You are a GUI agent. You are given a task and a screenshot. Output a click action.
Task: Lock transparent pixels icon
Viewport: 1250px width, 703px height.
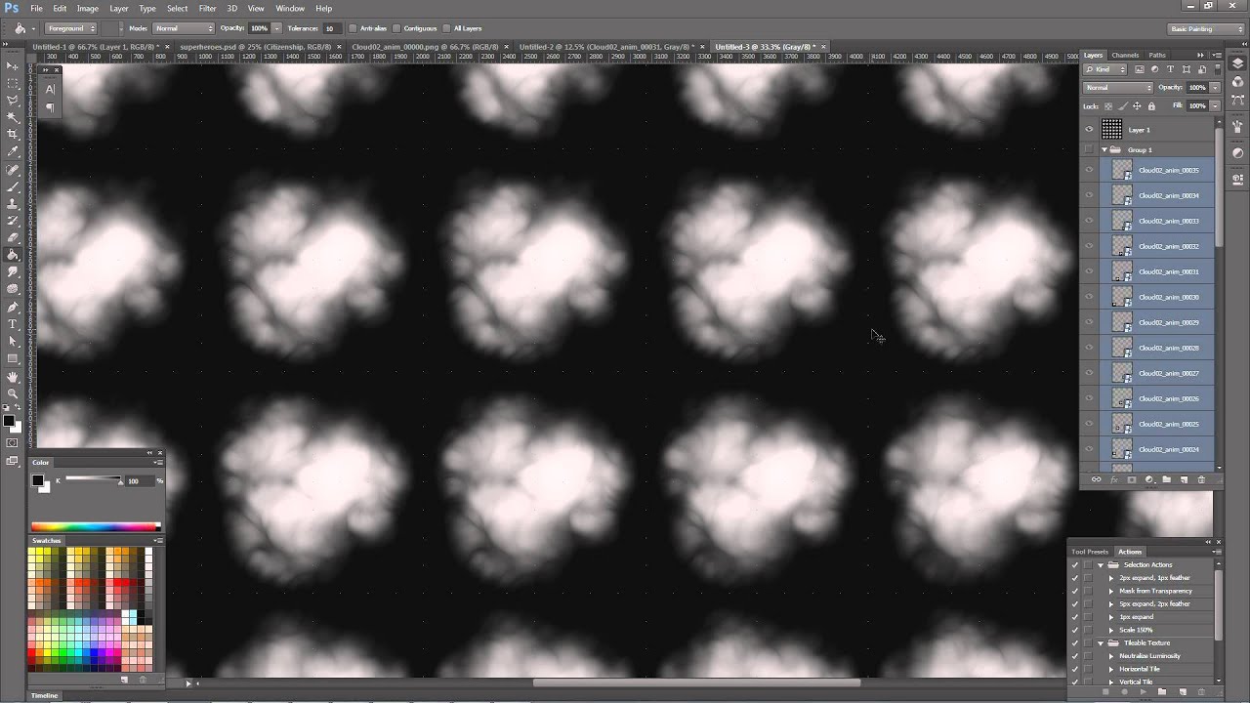tap(1108, 105)
